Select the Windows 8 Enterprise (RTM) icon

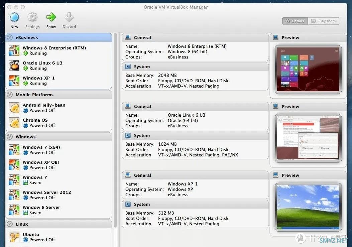(14, 50)
